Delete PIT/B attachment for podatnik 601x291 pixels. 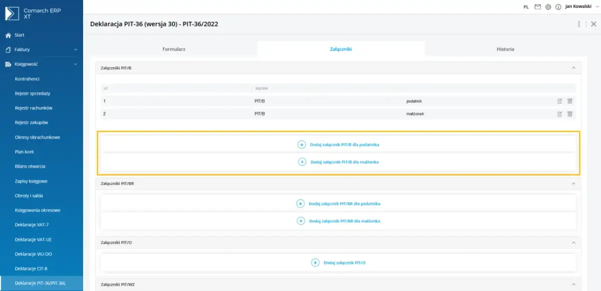569,101
